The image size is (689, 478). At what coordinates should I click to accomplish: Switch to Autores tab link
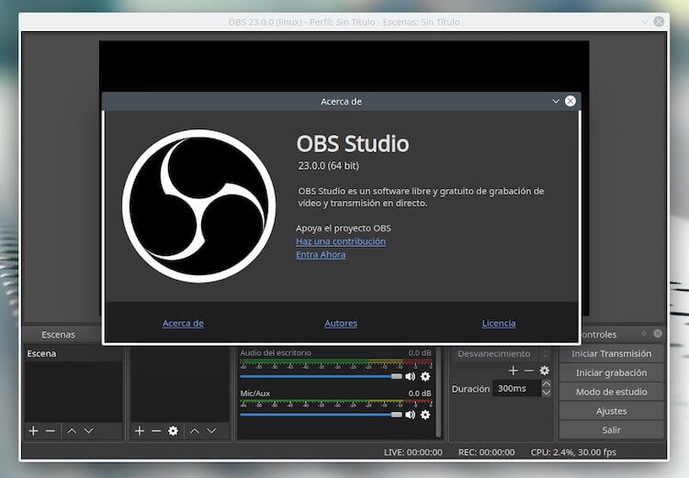[x=341, y=324]
